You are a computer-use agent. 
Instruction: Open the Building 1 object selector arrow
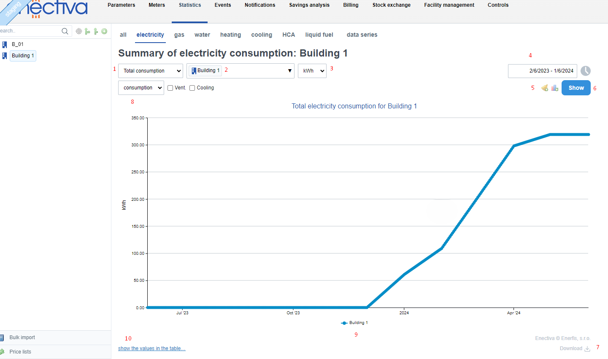(x=289, y=71)
